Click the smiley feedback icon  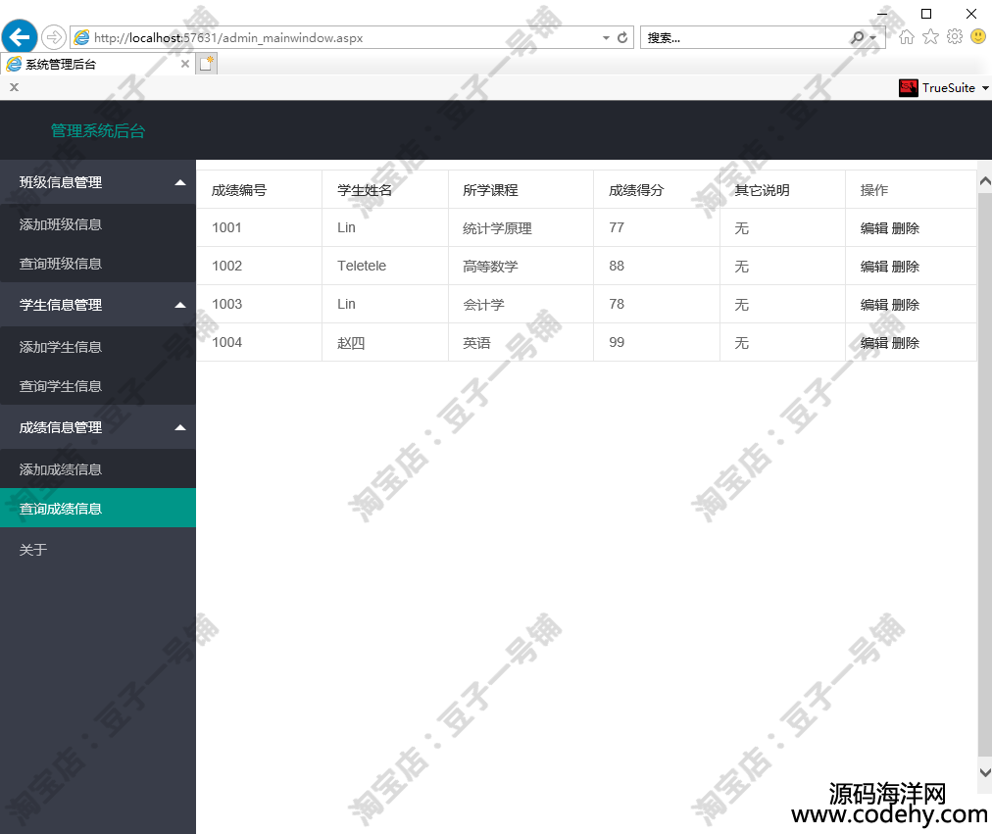(978, 36)
